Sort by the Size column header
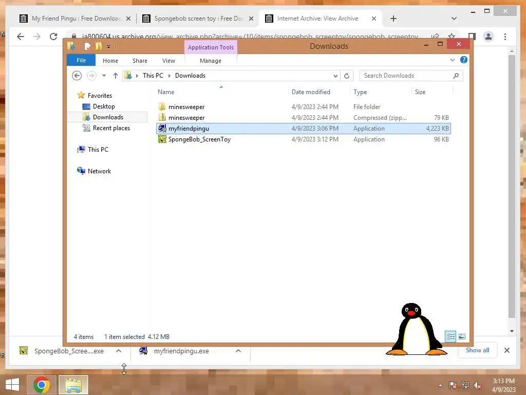This screenshot has height=395, width=526. pyautogui.click(x=431, y=92)
